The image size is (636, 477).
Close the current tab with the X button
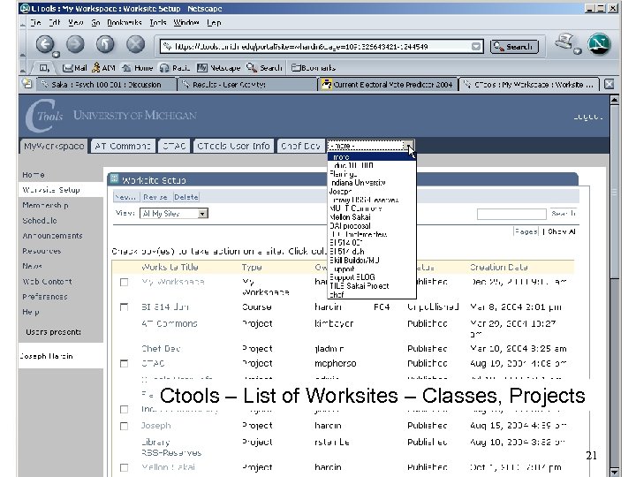point(609,85)
